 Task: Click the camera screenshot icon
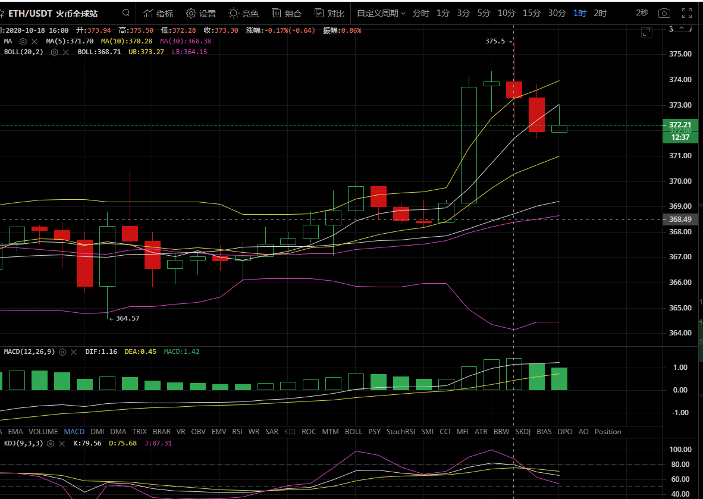[664, 13]
